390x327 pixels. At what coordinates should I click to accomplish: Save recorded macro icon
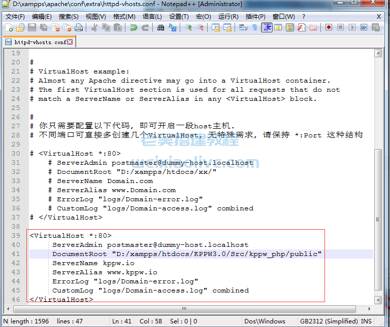(376, 27)
